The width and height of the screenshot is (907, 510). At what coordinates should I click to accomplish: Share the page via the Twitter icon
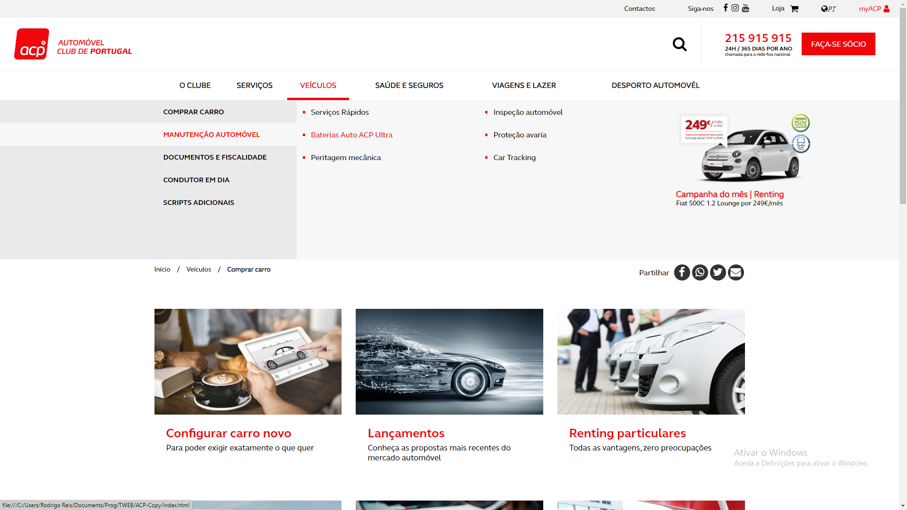pyautogui.click(x=718, y=272)
